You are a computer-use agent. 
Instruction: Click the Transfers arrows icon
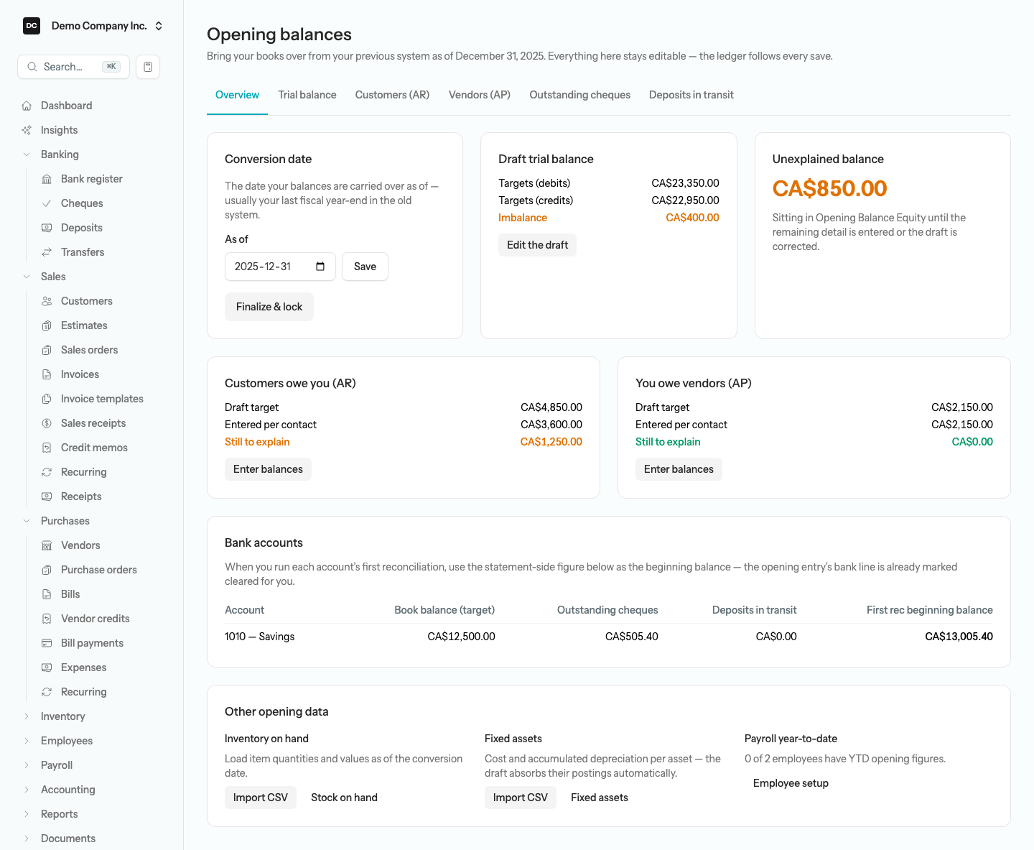47,252
